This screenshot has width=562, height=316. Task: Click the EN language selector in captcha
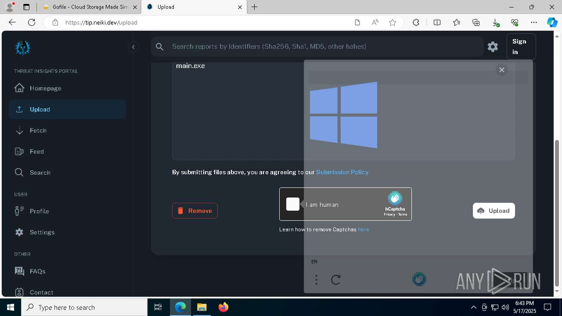click(314, 262)
